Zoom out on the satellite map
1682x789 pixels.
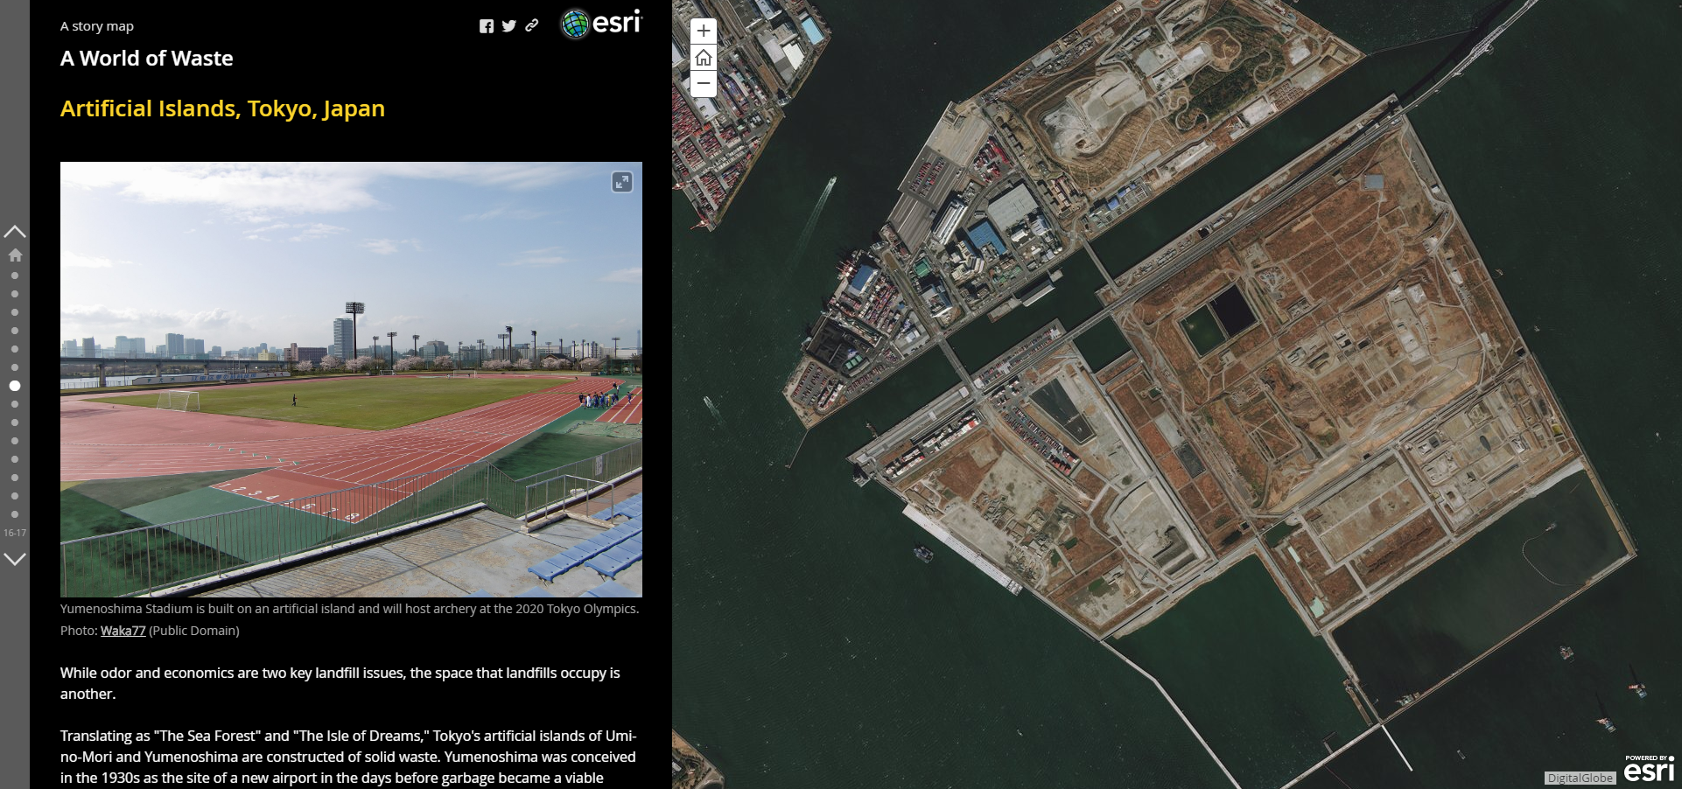point(704,84)
